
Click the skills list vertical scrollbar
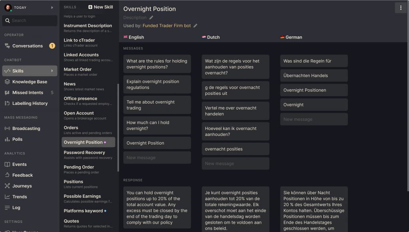click(x=118, y=128)
